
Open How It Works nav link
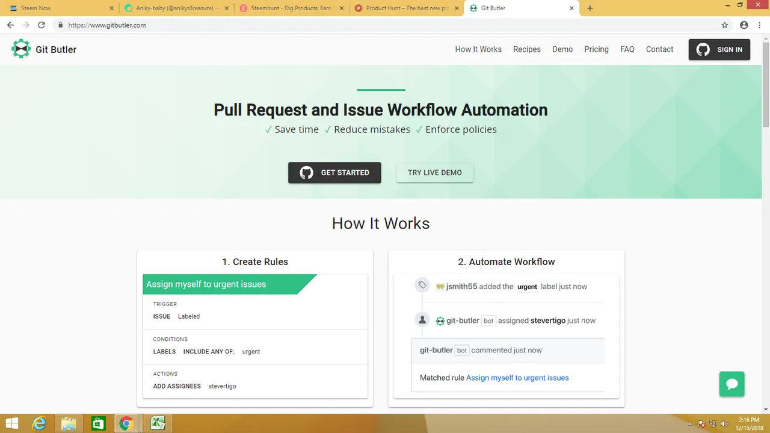[478, 49]
